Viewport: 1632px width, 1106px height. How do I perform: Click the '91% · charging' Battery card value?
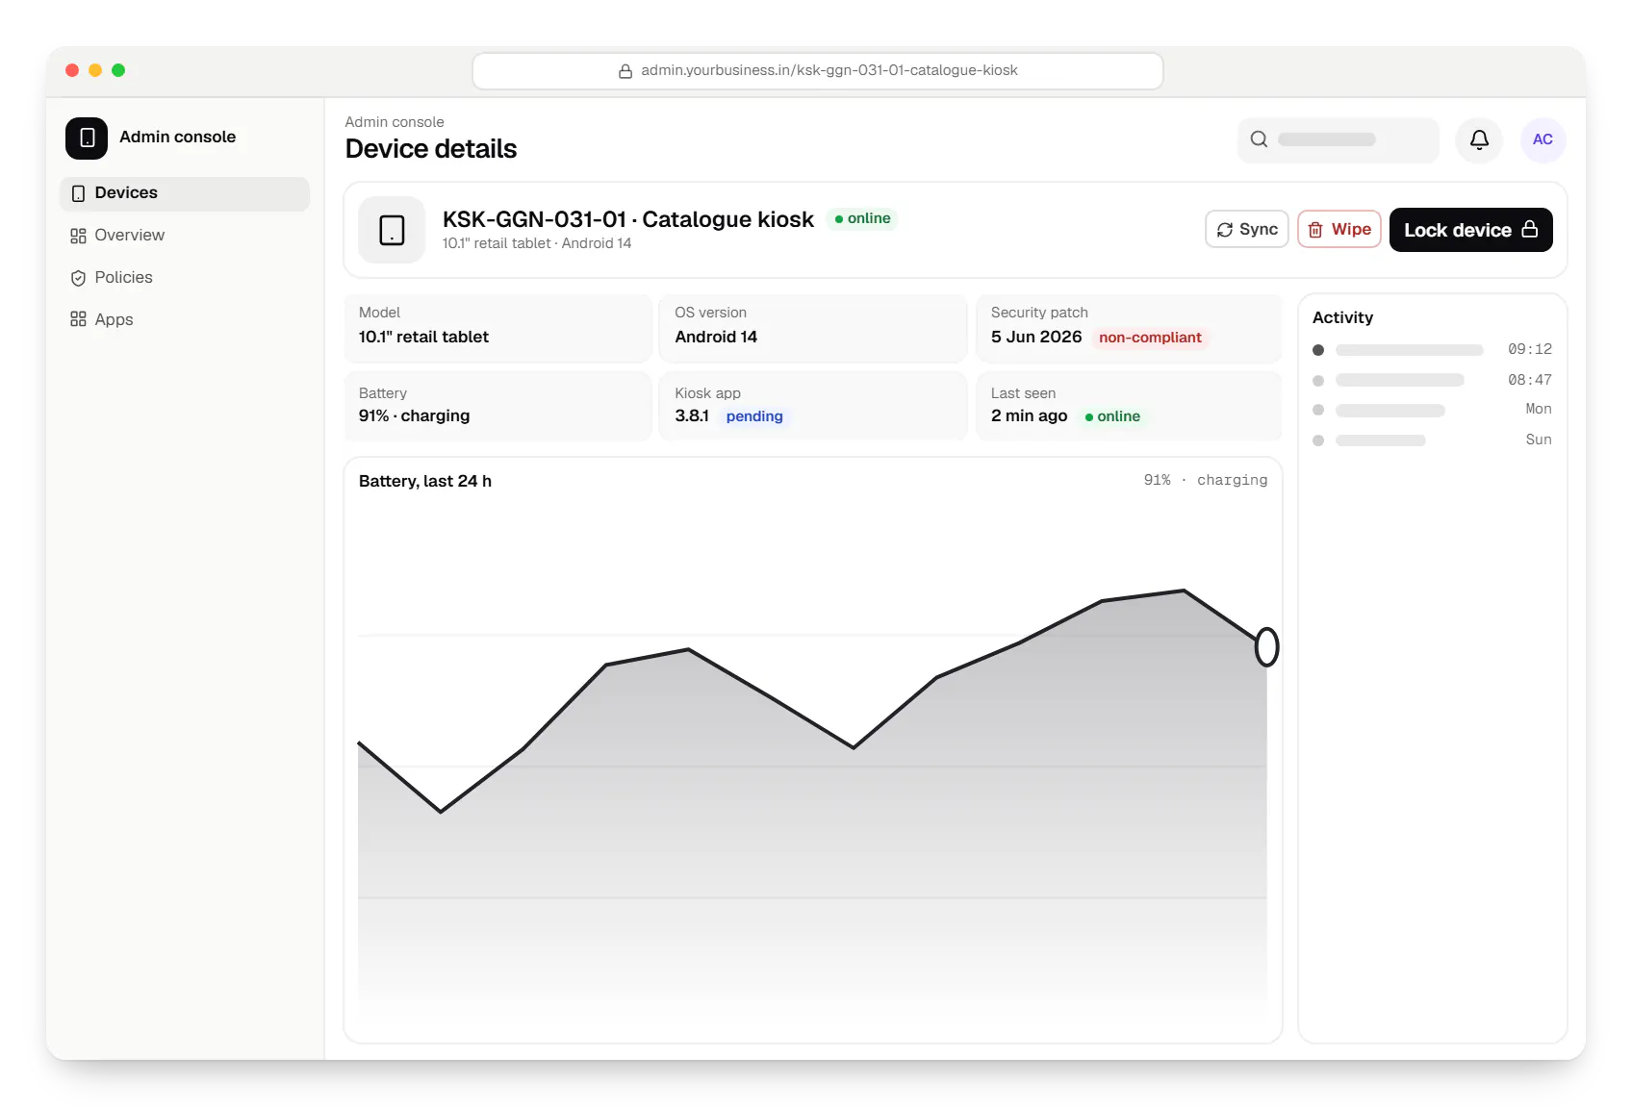pos(414,415)
